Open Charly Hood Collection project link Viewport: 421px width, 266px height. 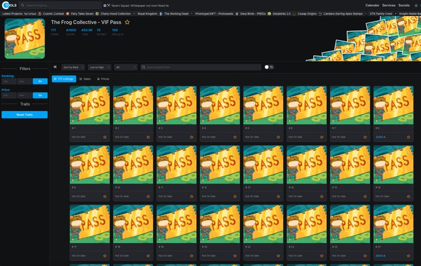tap(115, 14)
